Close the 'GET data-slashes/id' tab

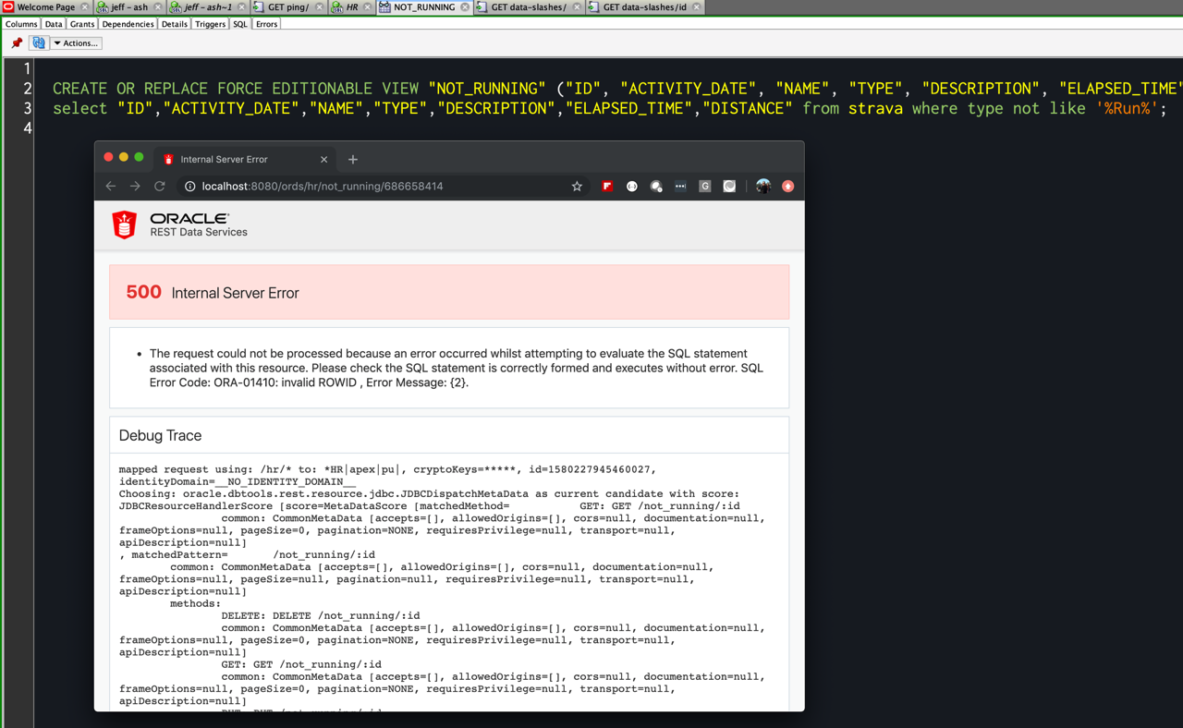(x=697, y=7)
